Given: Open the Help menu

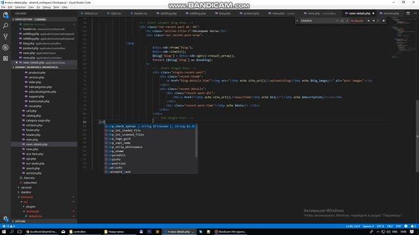Looking at the screenshot, I should [65, 7].
